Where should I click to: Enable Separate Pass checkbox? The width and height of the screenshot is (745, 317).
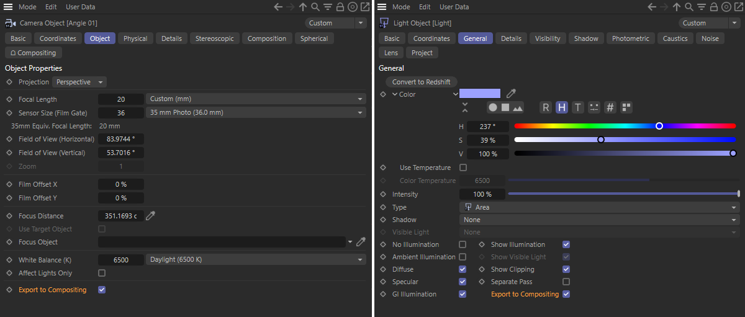(x=566, y=282)
